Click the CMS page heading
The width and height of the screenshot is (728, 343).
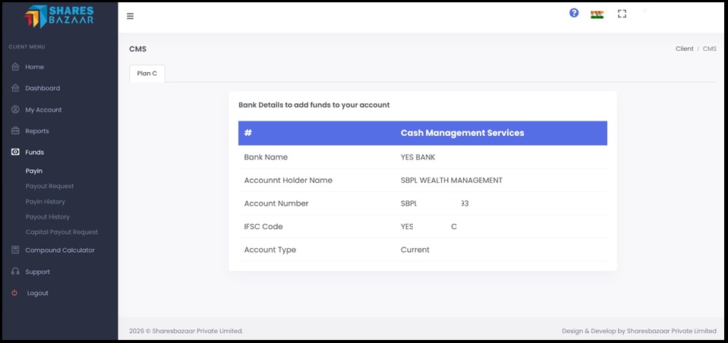click(137, 49)
